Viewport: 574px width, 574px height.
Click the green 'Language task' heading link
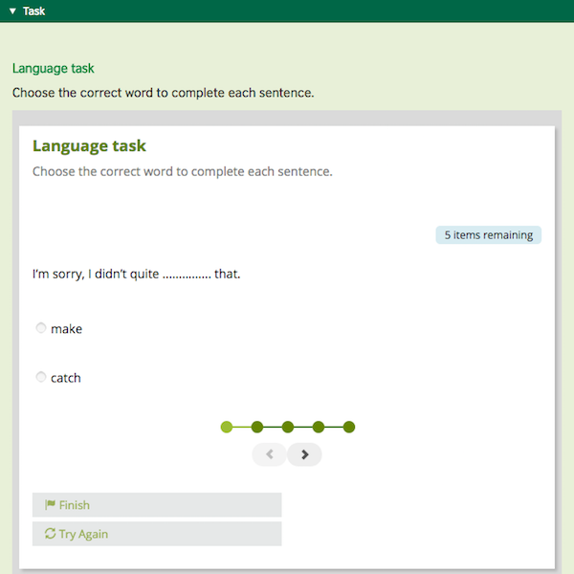(53, 69)
